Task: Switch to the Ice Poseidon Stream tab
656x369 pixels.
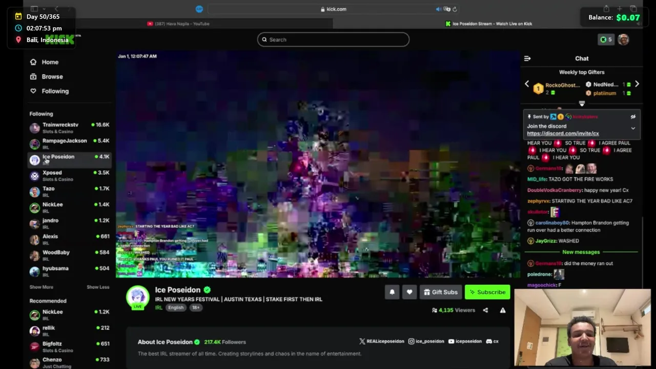Action: click(x=489, y=24)
